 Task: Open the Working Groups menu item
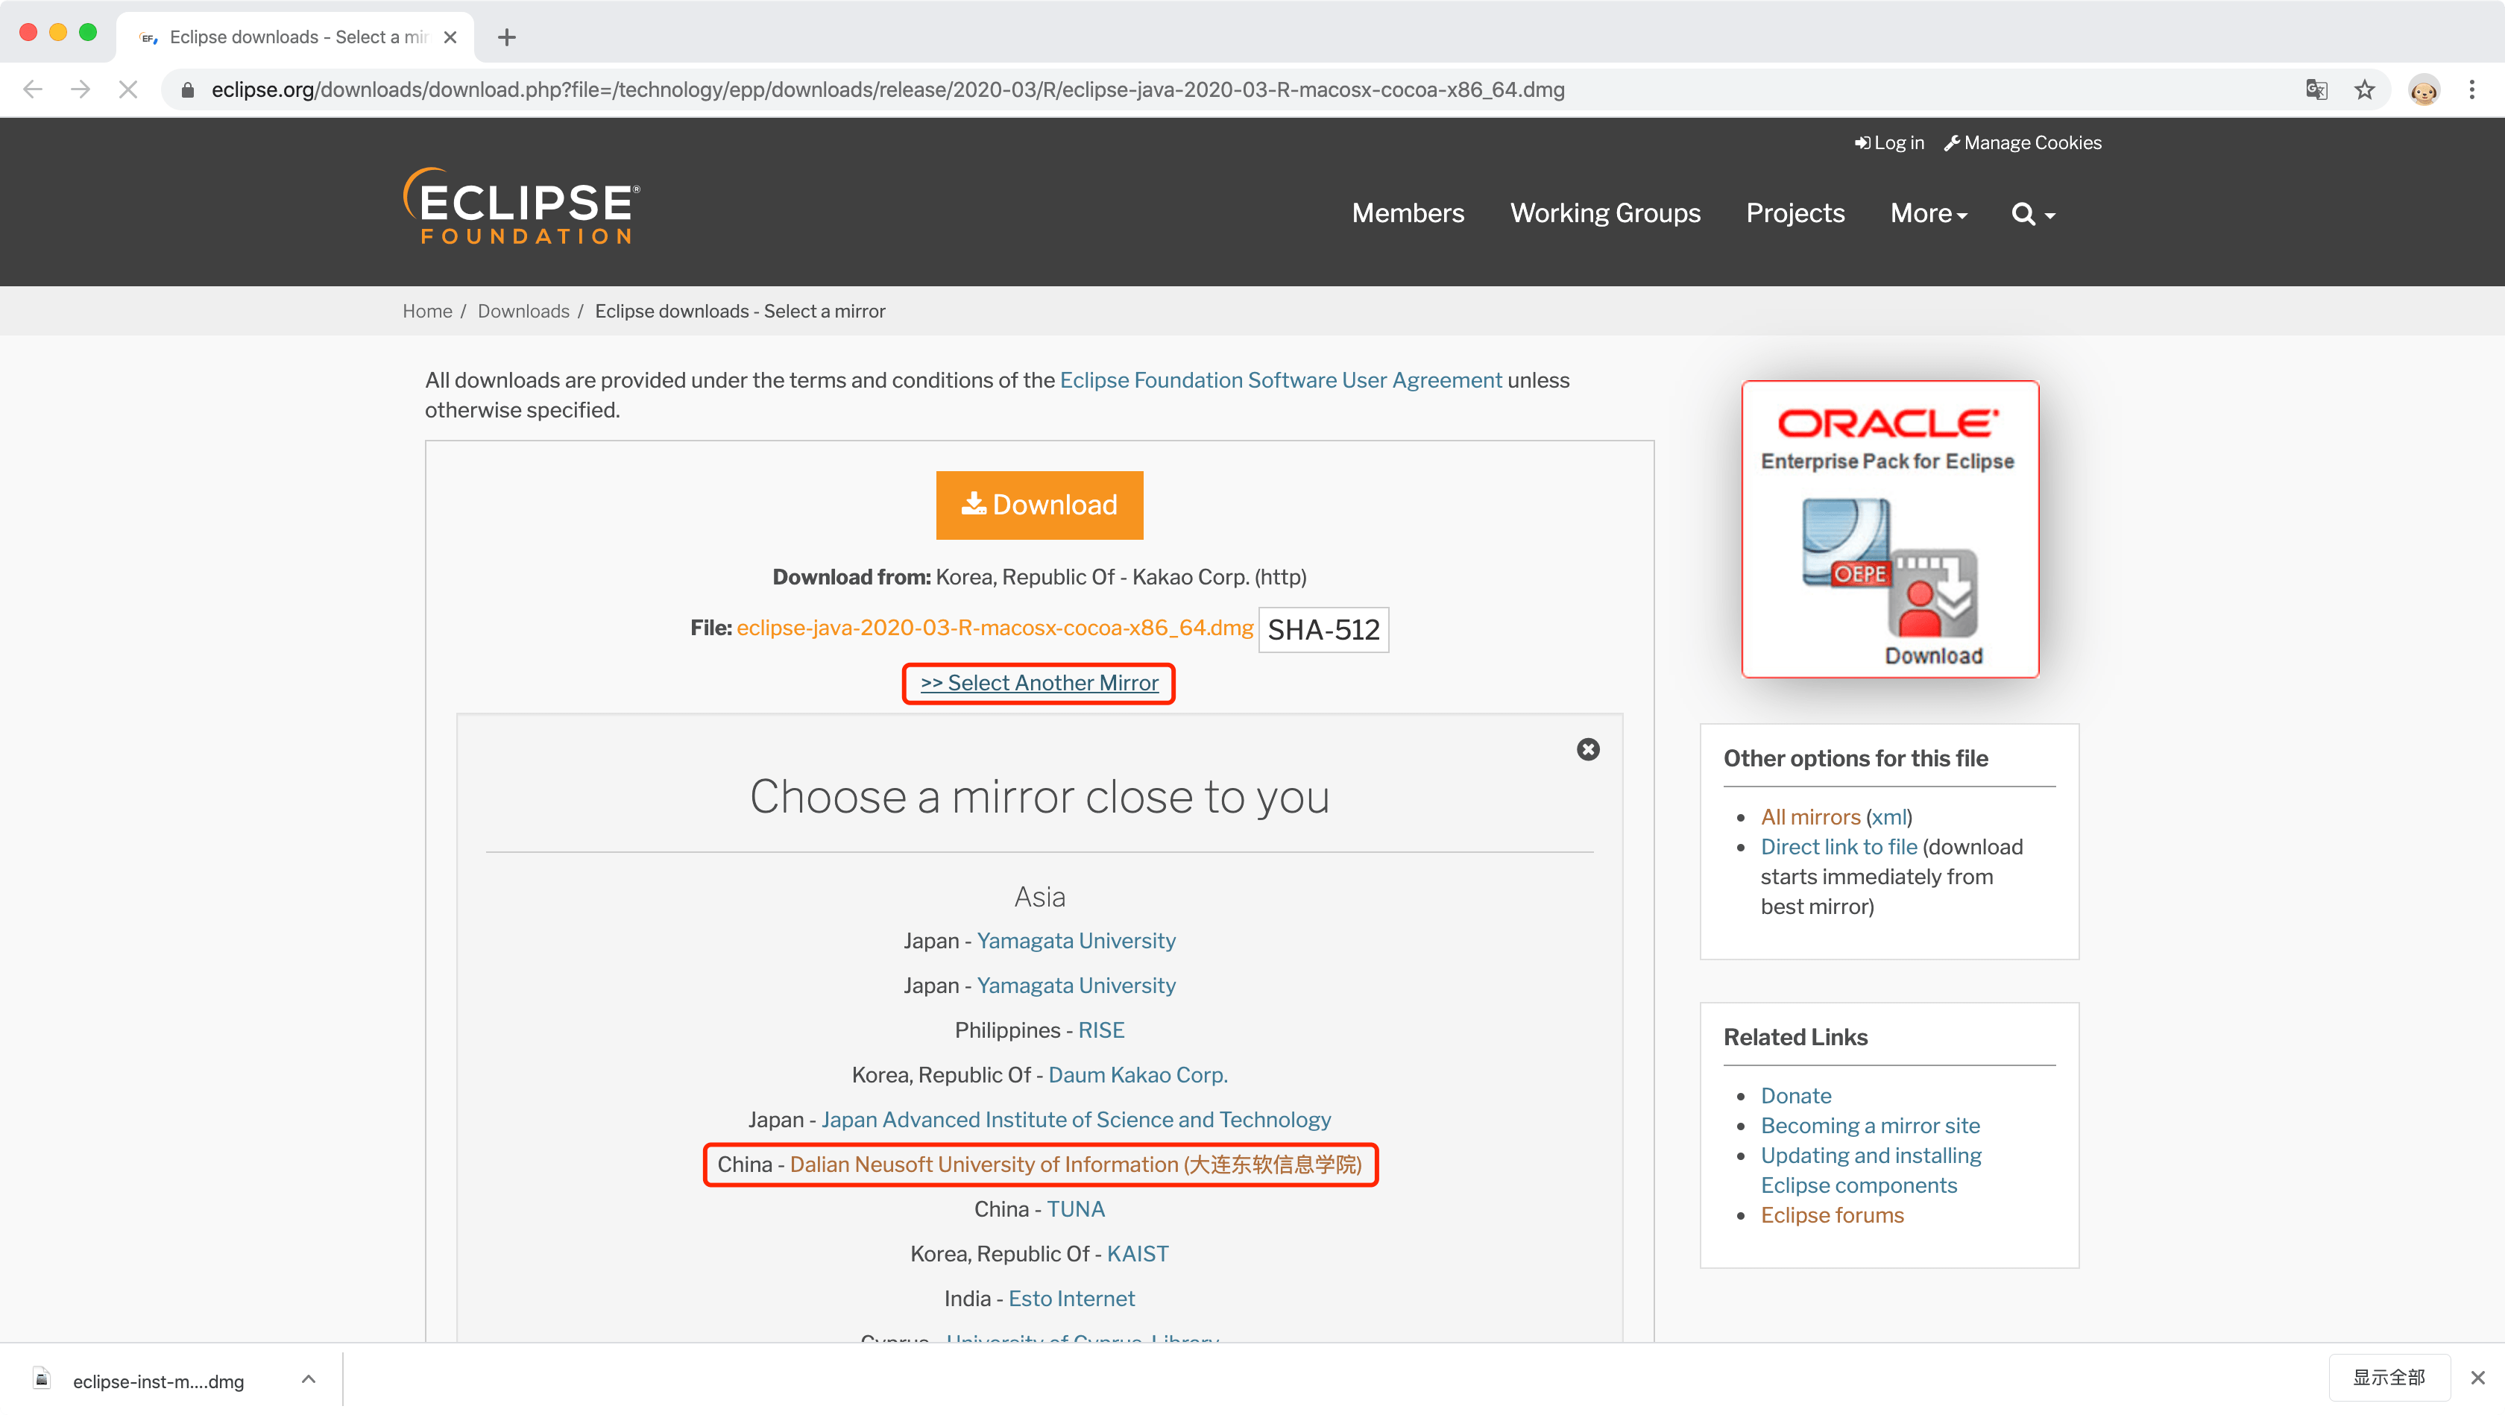(x=1605, y=213)
